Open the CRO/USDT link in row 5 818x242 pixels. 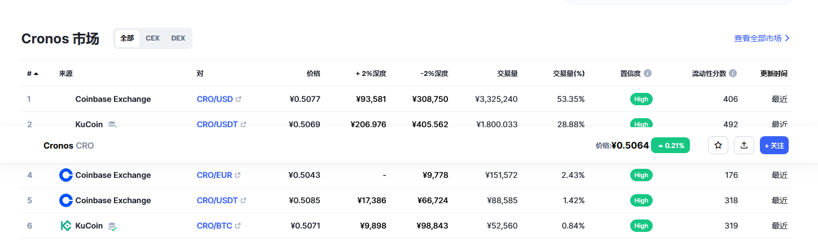(217, 200)
